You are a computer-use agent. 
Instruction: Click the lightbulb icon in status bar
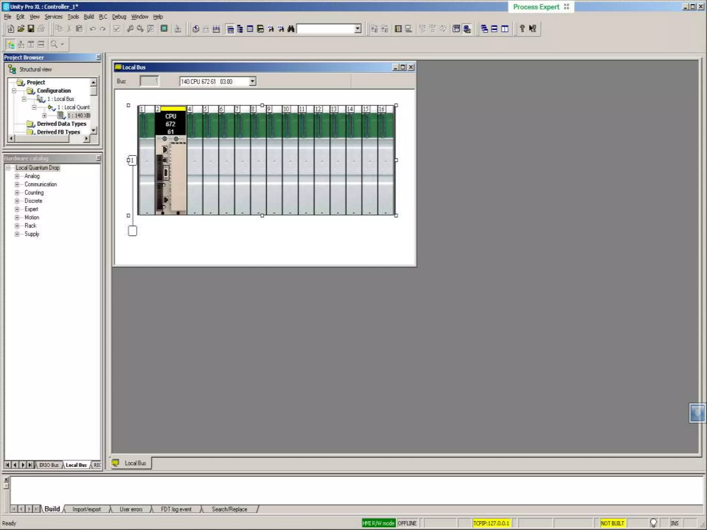(653, 523)
